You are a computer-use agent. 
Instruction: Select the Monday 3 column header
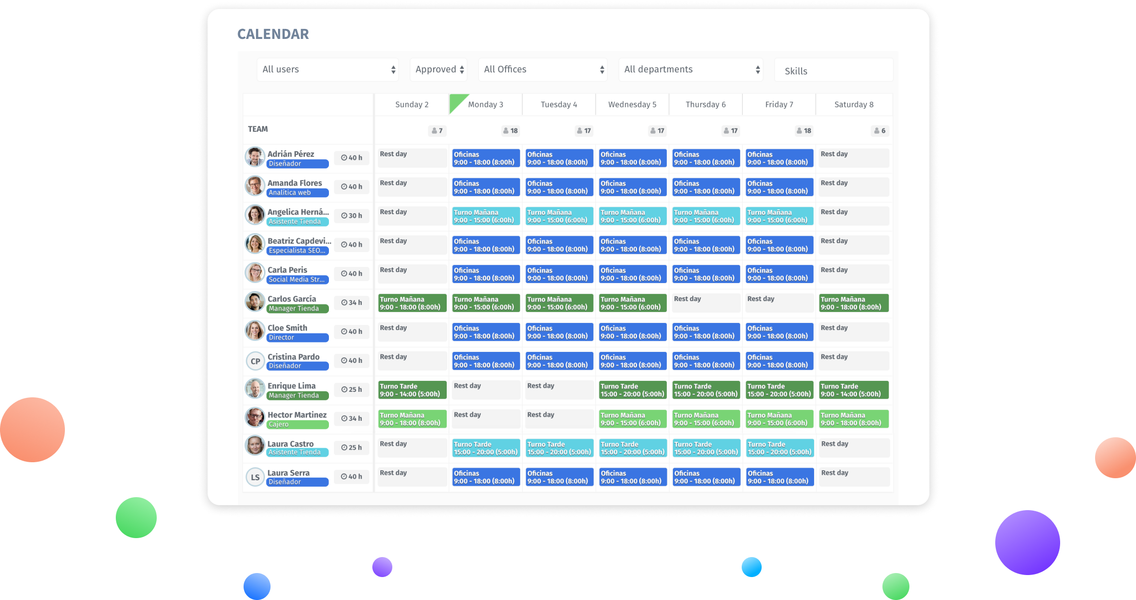[x=485, y=104]
